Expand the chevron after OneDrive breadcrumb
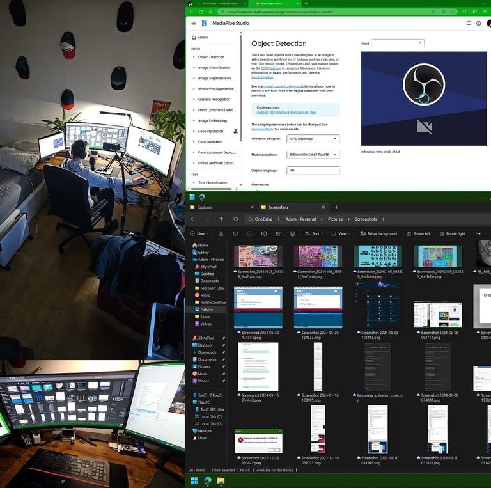This screenshot has width=491, height=488. click(279, 219)
